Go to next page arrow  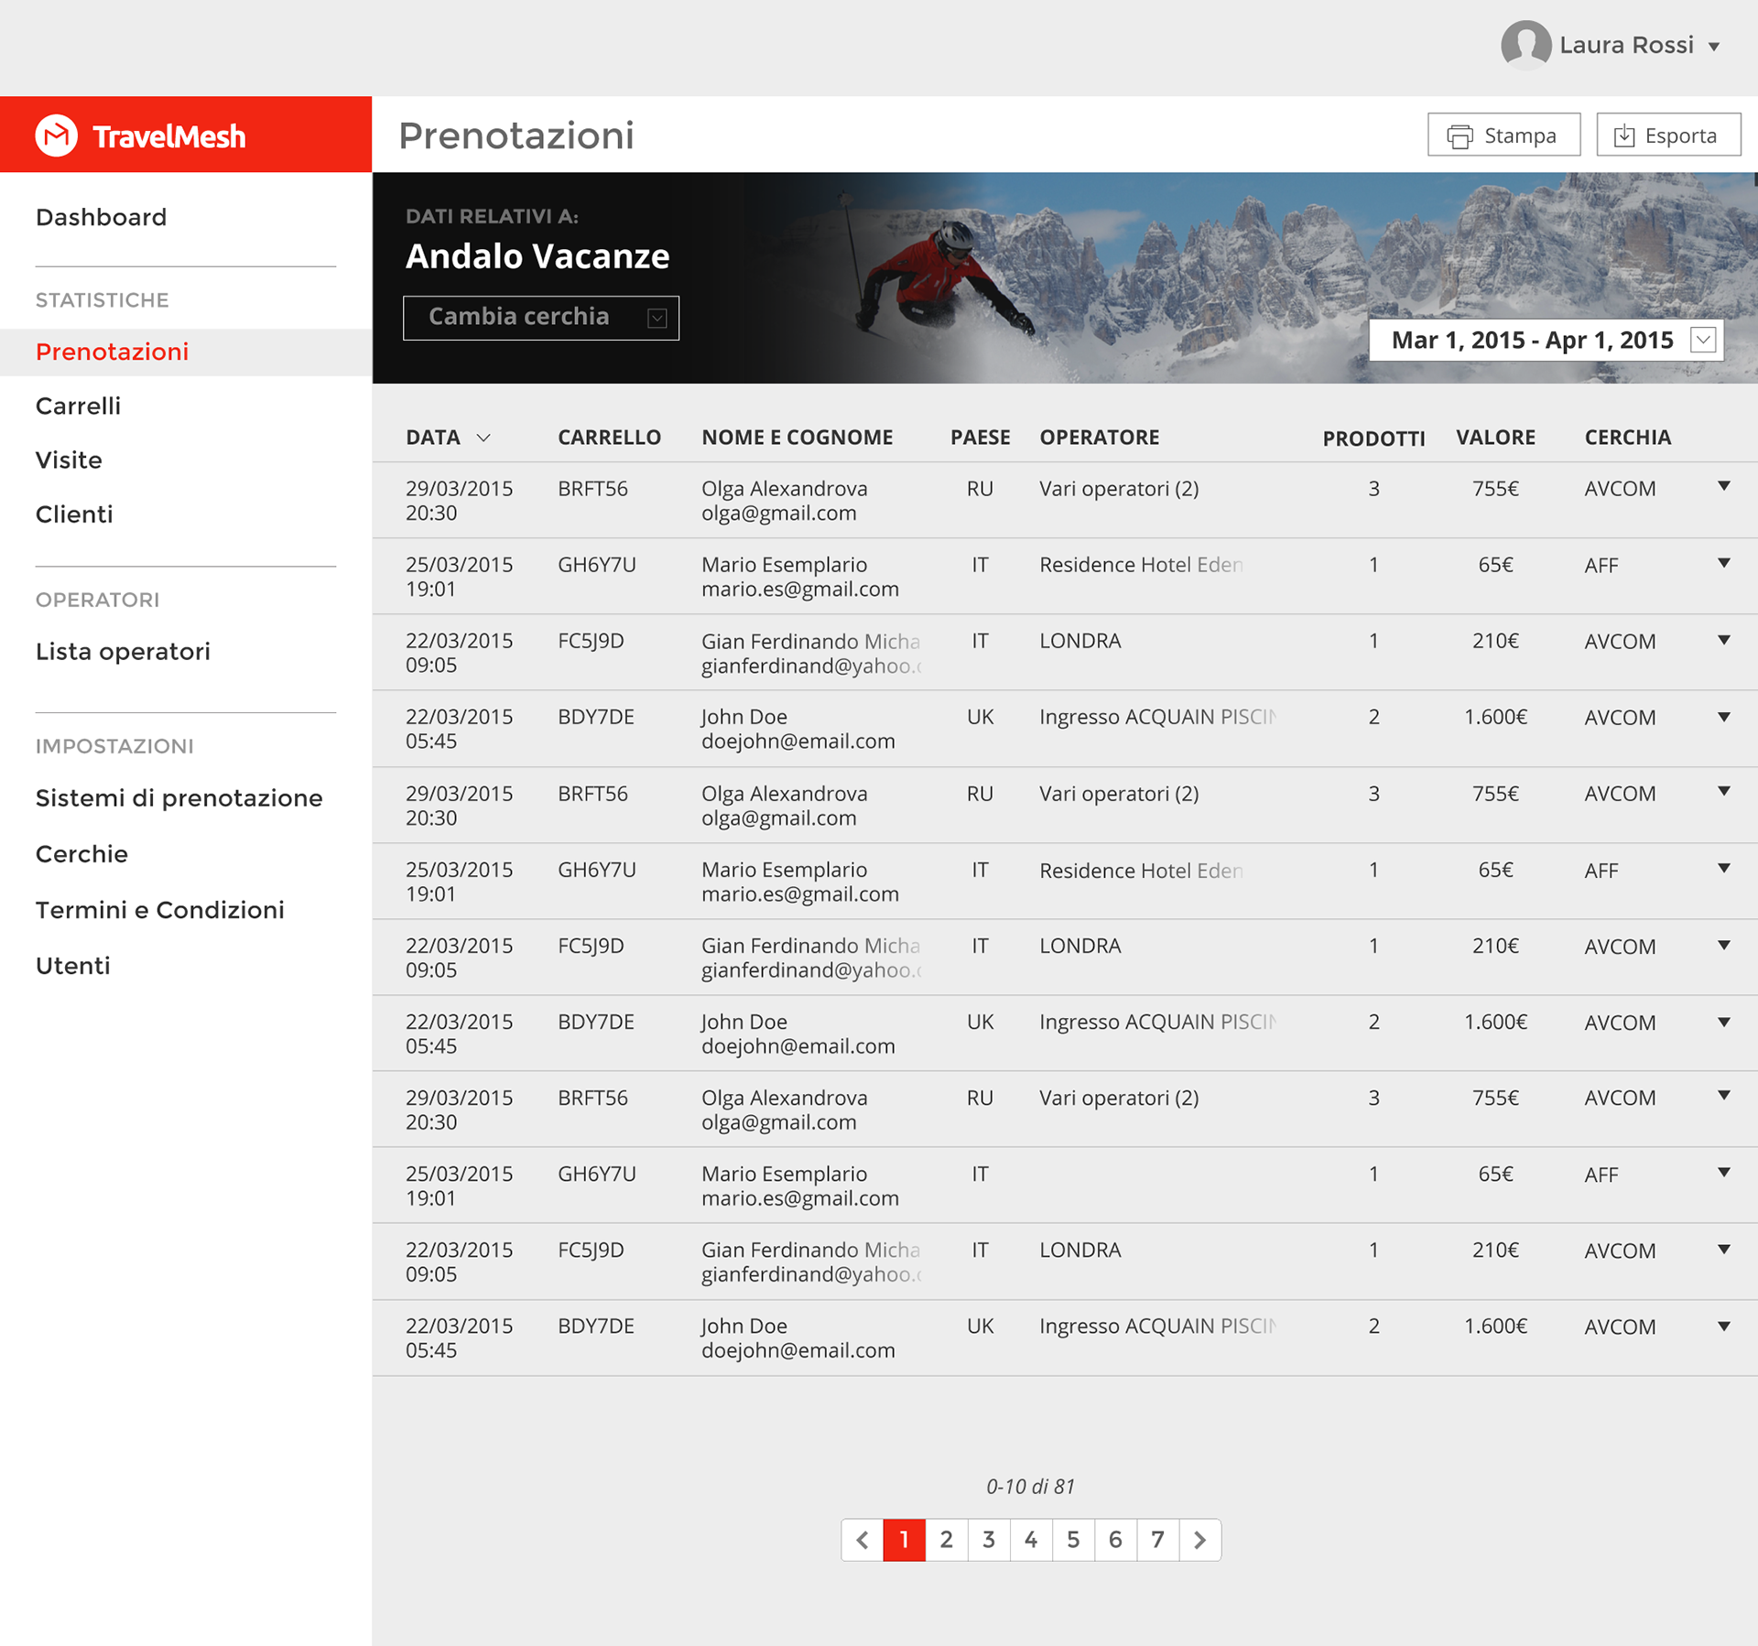tap(1200, 1540)
